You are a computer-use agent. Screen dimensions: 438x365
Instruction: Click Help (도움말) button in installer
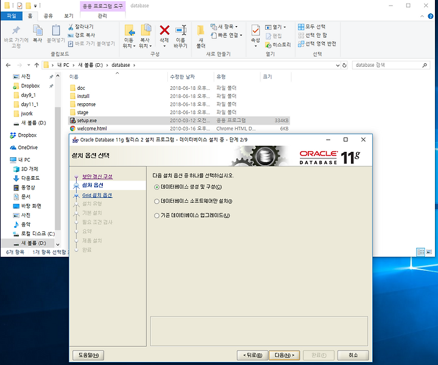pyautogui.click(x=88, y=355)
